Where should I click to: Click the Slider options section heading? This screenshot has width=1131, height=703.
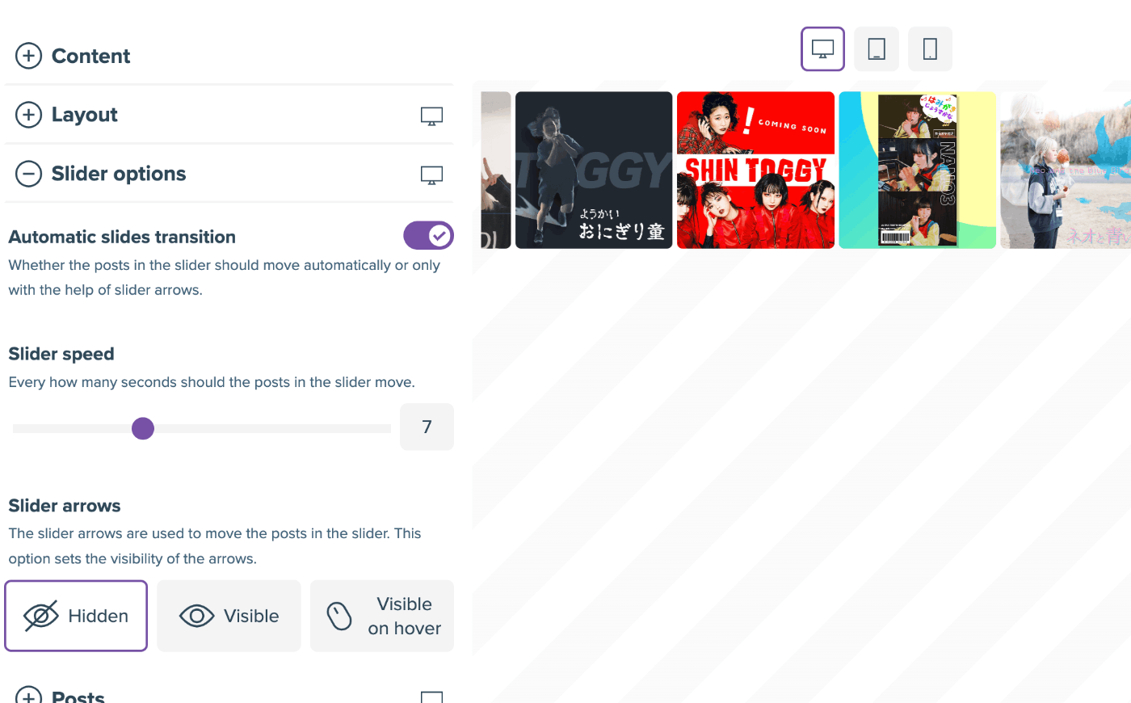click(119, 174)
